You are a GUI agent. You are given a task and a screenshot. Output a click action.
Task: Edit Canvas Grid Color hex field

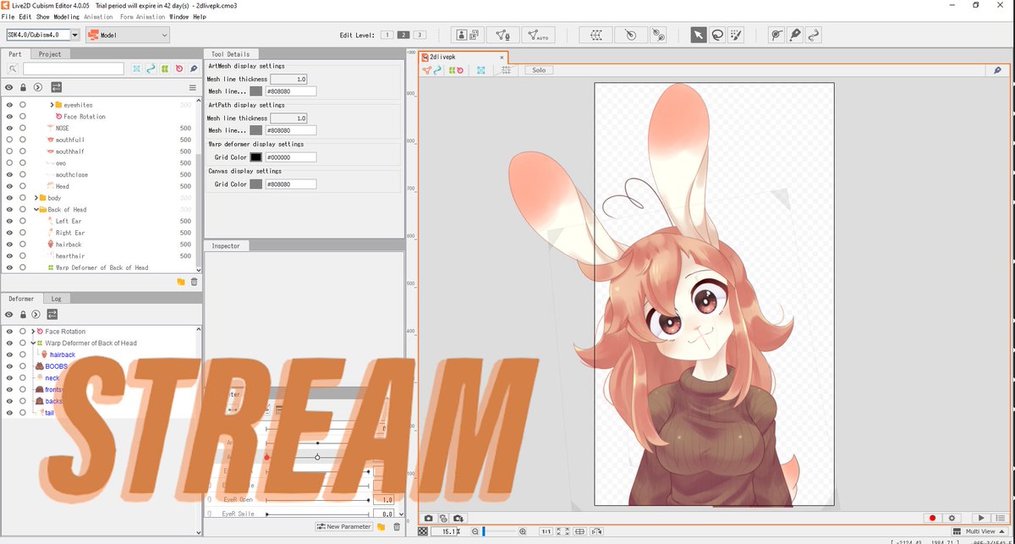click(x=290, y=184)
